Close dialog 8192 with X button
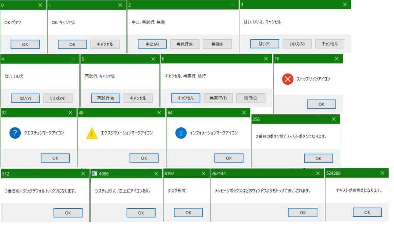Image resolution: width=394 pixels, height=226 pixels. [204, 173]
